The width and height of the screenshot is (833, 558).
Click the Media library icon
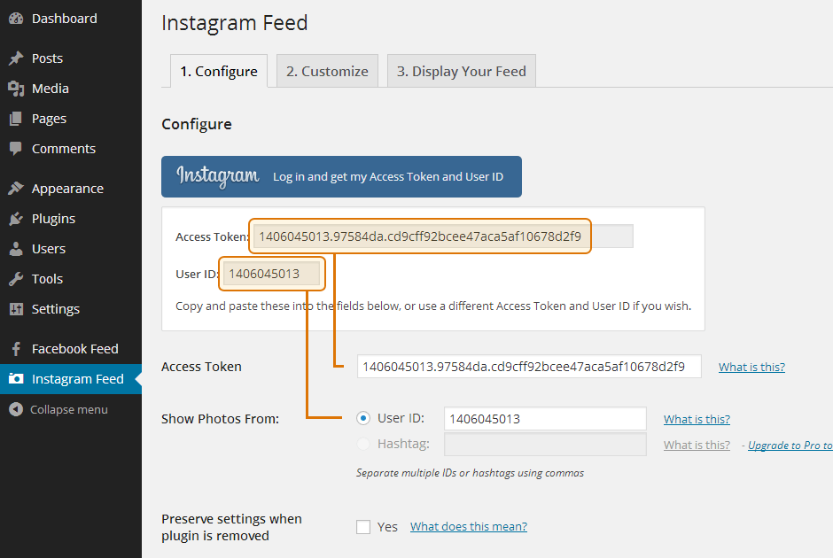click(x=16, y=89)
